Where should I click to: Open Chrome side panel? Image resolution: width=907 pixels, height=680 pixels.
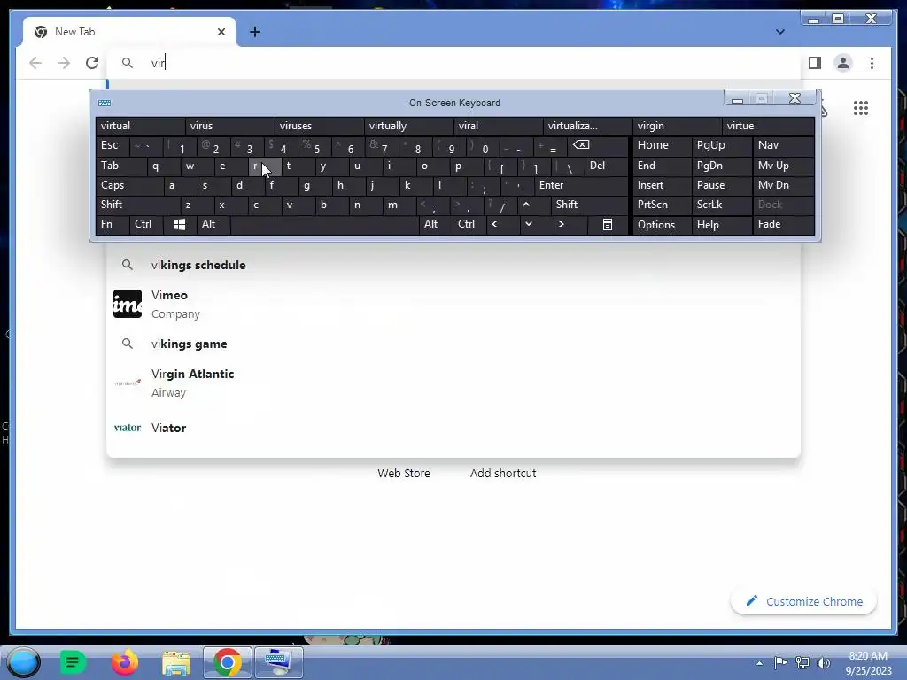815,63
